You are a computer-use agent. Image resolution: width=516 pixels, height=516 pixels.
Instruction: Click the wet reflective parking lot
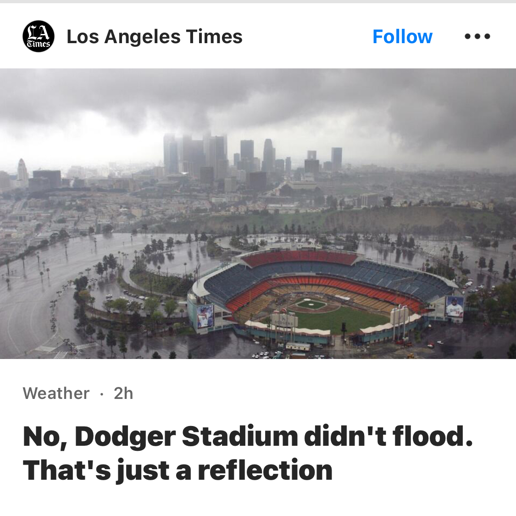pos(32,294)
